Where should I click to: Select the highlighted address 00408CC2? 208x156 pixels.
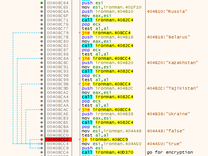click(58, 140)
